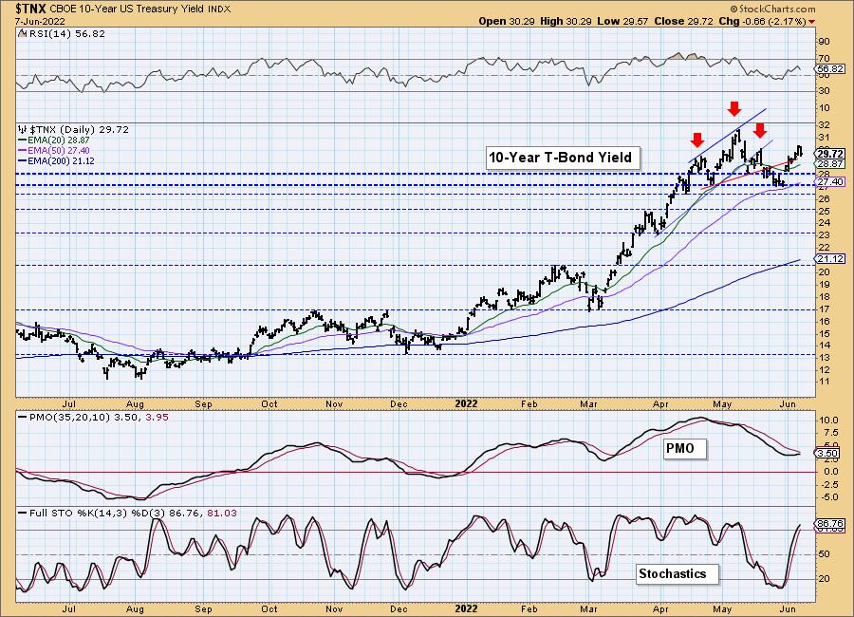Click the 7-Jun-2022 date label
854x617 pixels.
pyautogui.click(x=40, y=21)
